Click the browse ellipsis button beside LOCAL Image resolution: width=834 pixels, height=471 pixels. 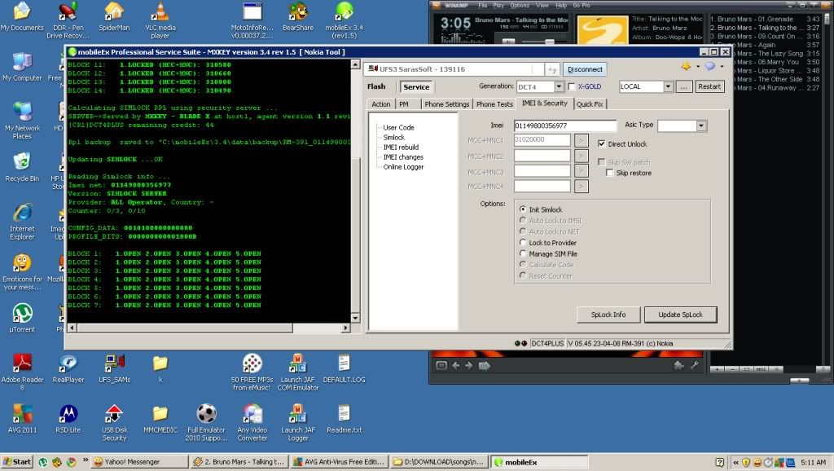pos(684,86)
